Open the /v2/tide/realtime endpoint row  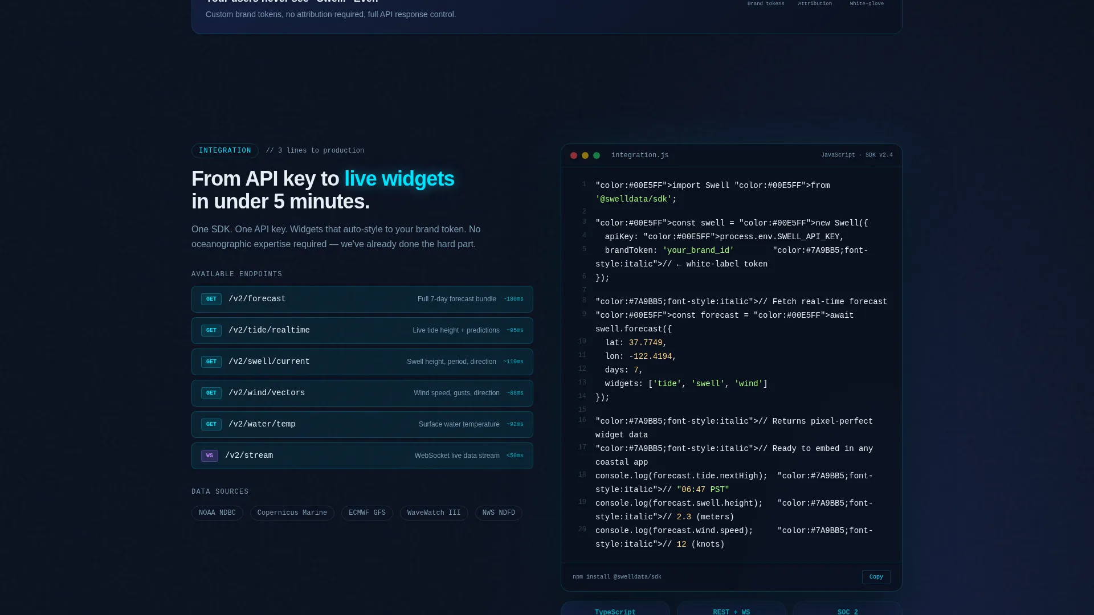[362, 331]
